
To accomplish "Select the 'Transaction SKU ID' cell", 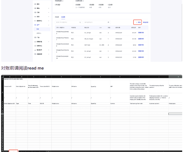I will click(x=45, y=87).
